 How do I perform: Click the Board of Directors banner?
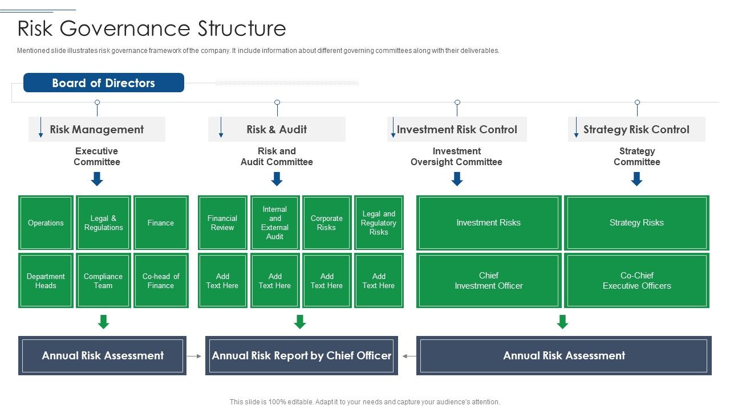104,83
